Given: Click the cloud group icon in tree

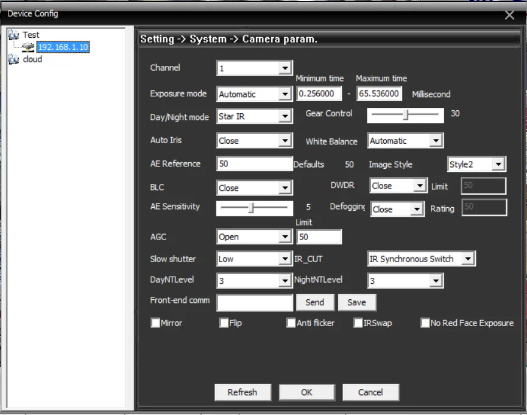Looking at the screenshot, I should (x=13, y=60).
